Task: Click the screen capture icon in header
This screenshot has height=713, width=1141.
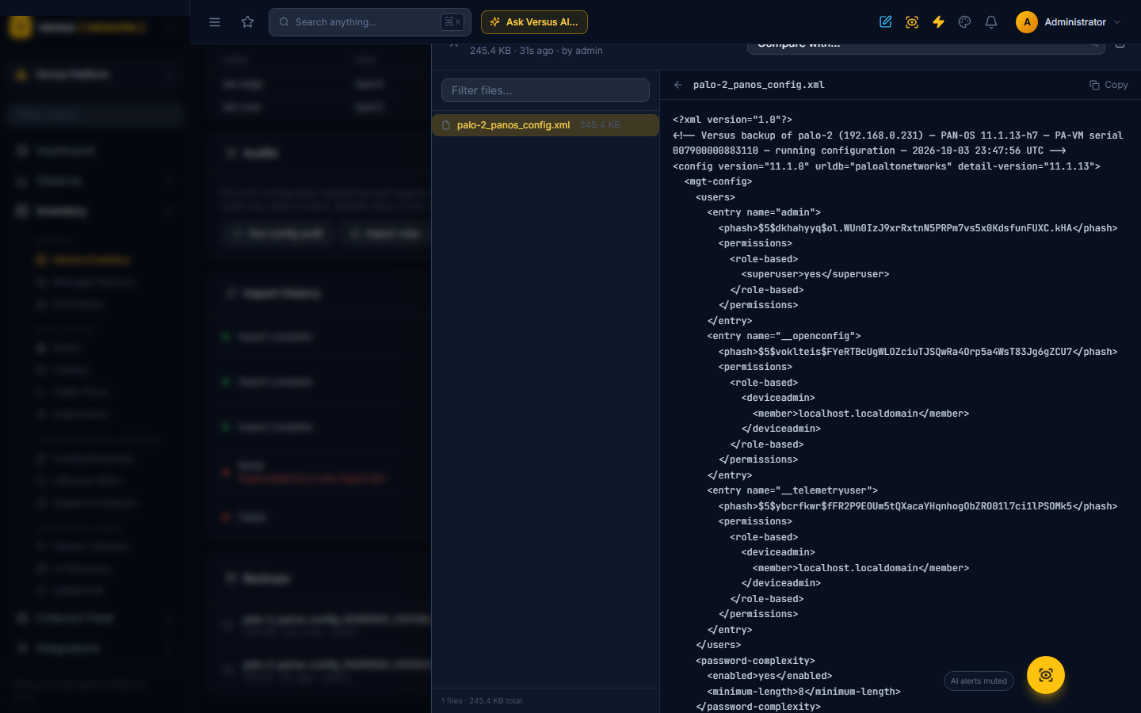Action: point(912,22)
